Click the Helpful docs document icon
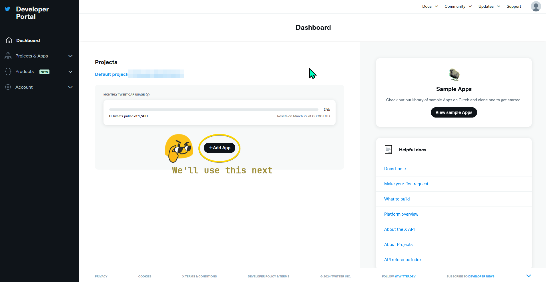This screenshot has height=282, width=546. tap(388, 149)
